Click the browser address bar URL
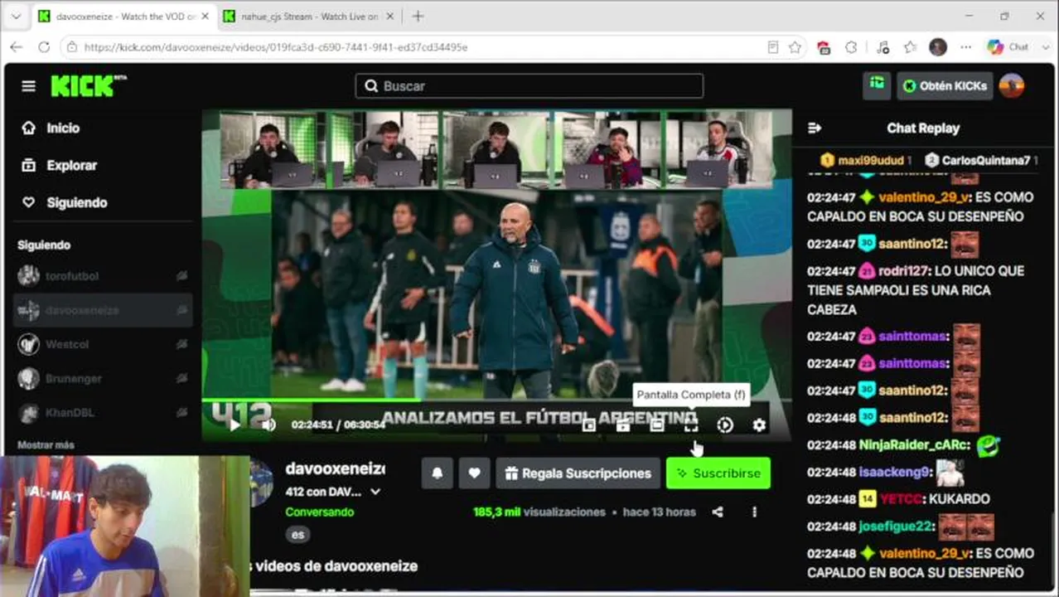Screen dimensions: 1059x597 pos(276,47)
